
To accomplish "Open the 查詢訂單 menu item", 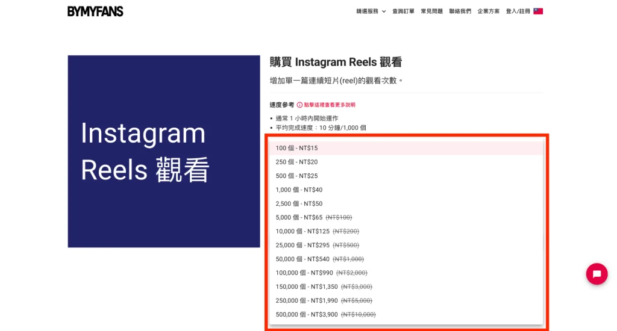I will coord(403,11).
